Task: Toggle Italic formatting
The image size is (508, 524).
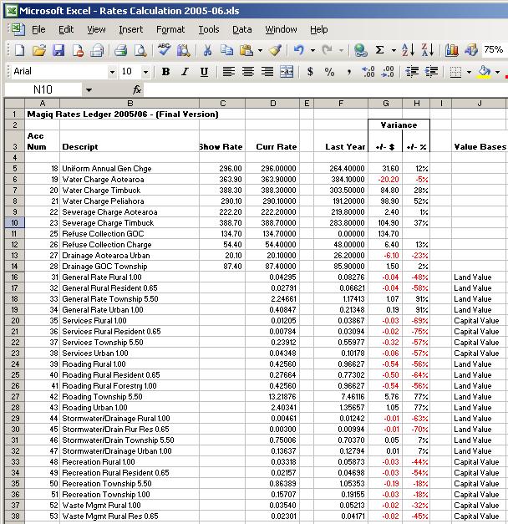Action: (185, 72)
